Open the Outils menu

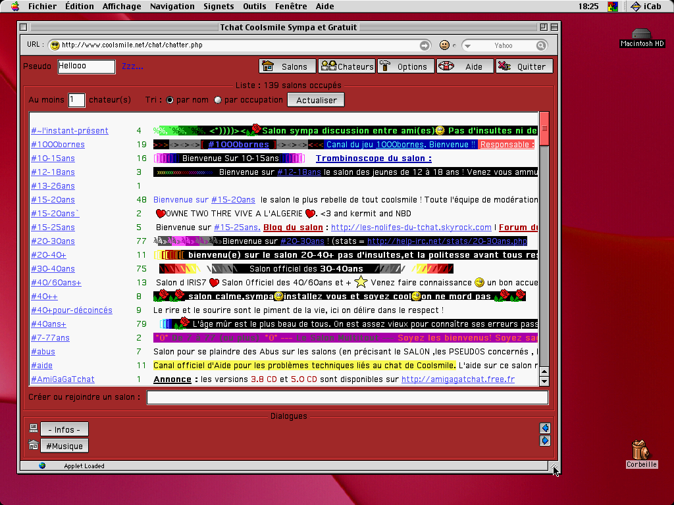(x=255, y=7)
